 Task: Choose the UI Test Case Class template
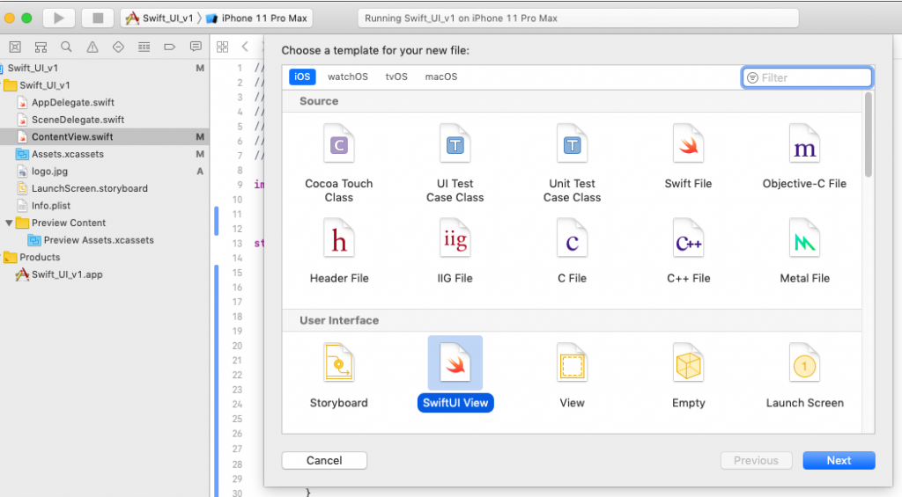click(x=455, y=164)
